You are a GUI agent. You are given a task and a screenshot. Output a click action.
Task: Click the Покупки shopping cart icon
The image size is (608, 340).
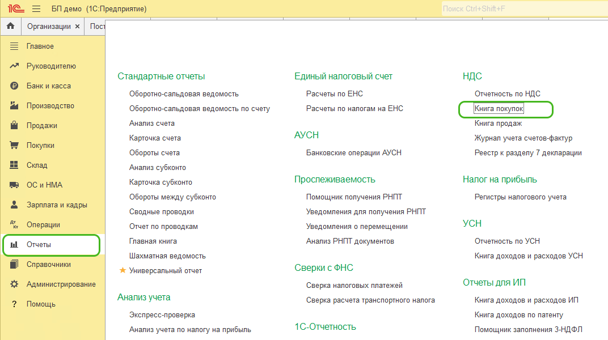[x=15, y=146]
